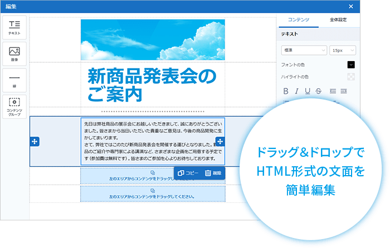Click the body text paragraph starting 先日は弊社商品
This screenshot has width=390, height=248.
click(x=153, y=141)
